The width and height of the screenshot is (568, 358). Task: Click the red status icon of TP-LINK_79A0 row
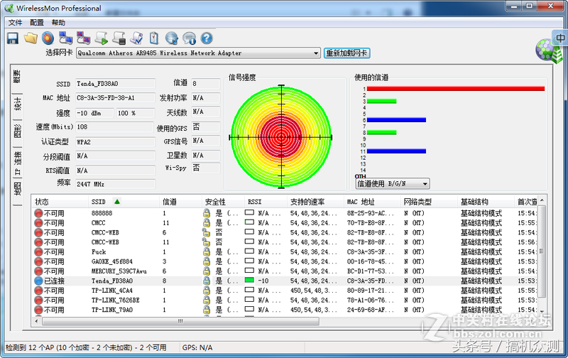point(39,310)
